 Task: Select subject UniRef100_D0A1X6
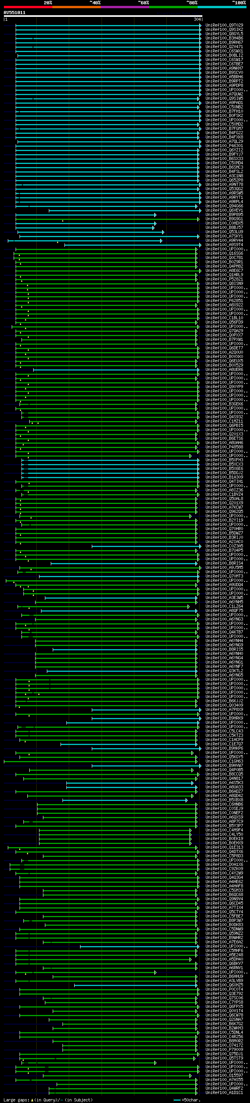224,864
